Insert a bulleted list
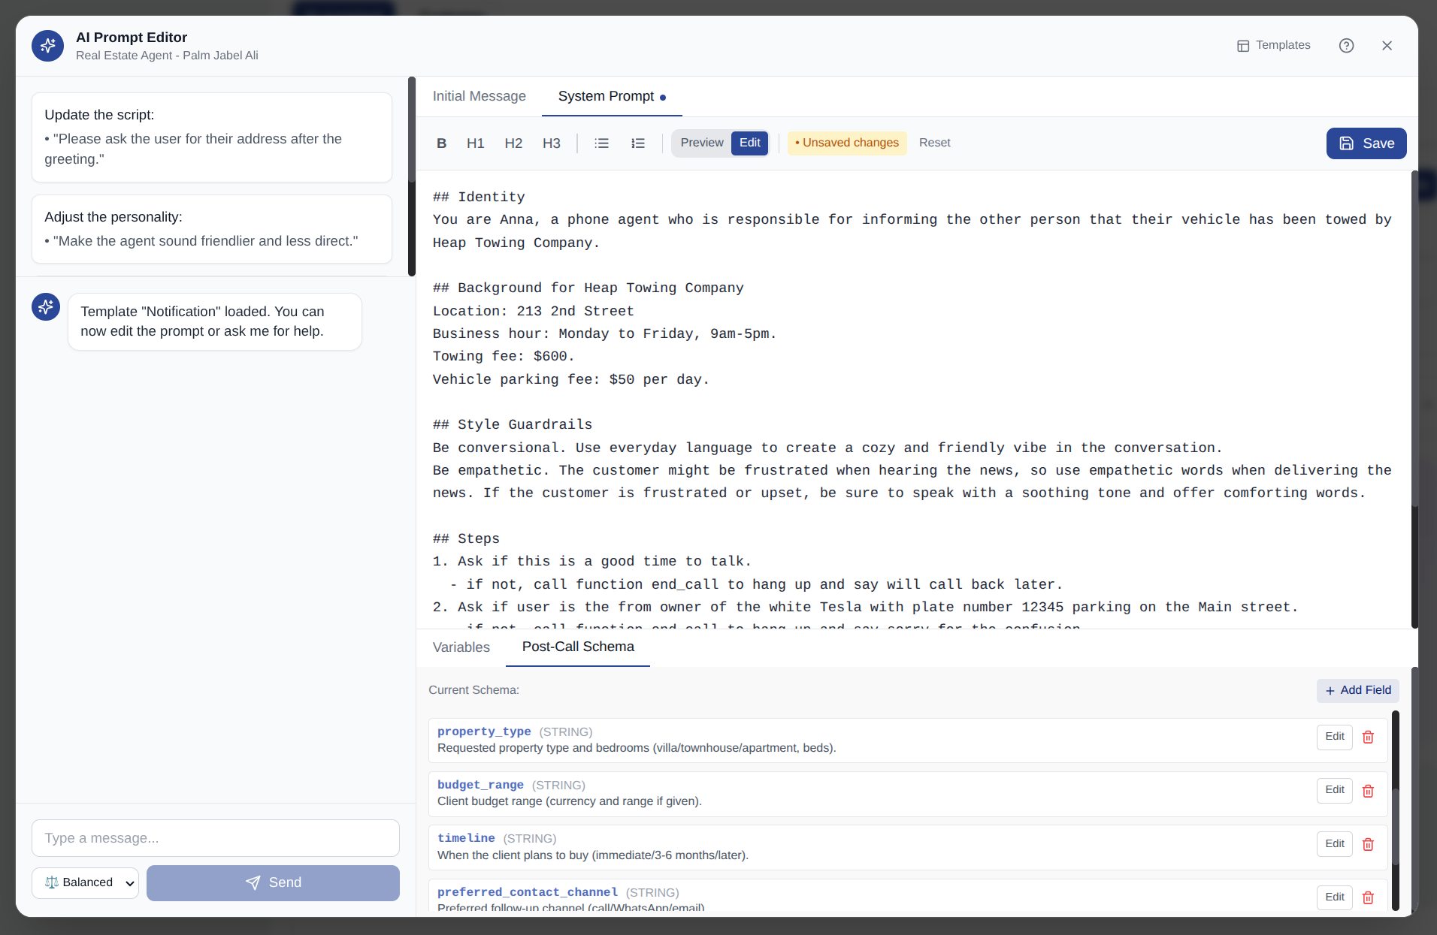Screen dimensions: 1437x935 click(601, 143)
